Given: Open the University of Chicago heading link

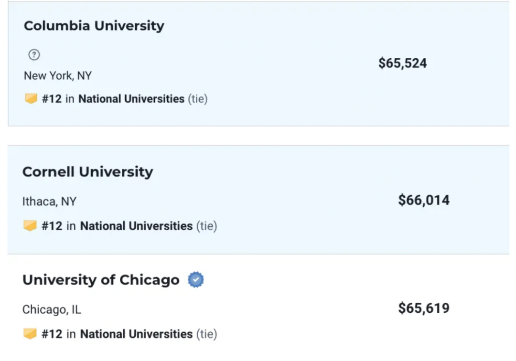Looking at the screenshot, I should (101, 280).
